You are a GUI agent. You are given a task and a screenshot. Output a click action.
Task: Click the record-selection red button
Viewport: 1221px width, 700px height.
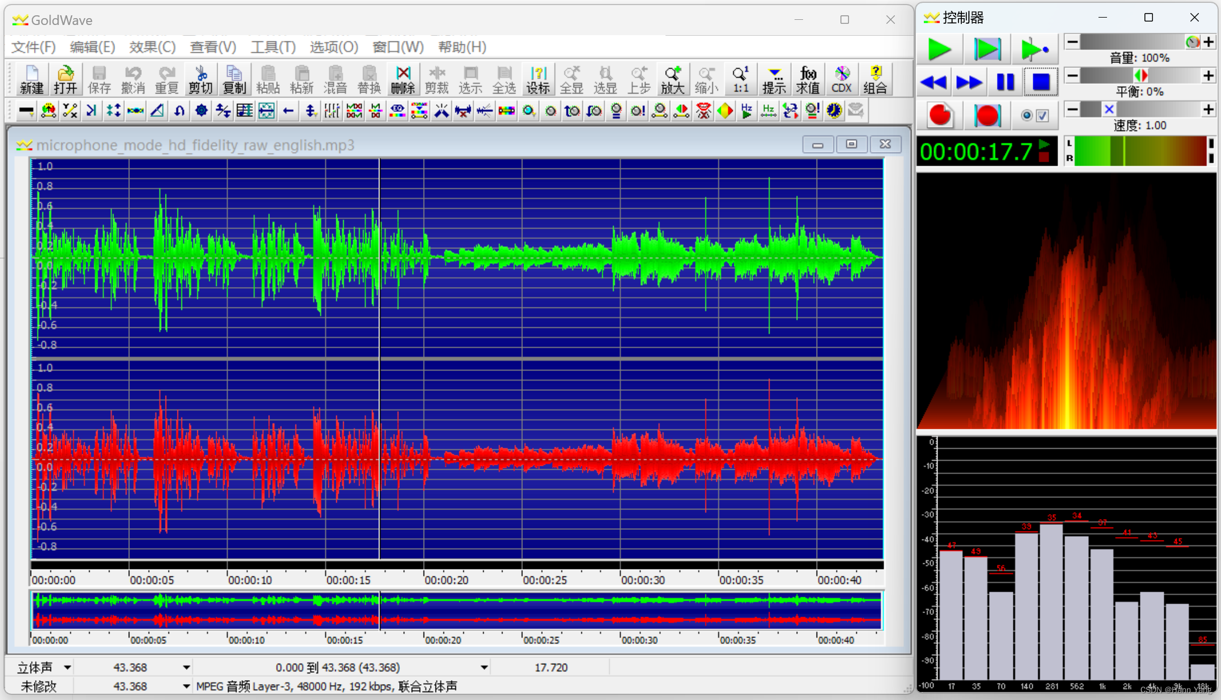[x=987, y=115]
